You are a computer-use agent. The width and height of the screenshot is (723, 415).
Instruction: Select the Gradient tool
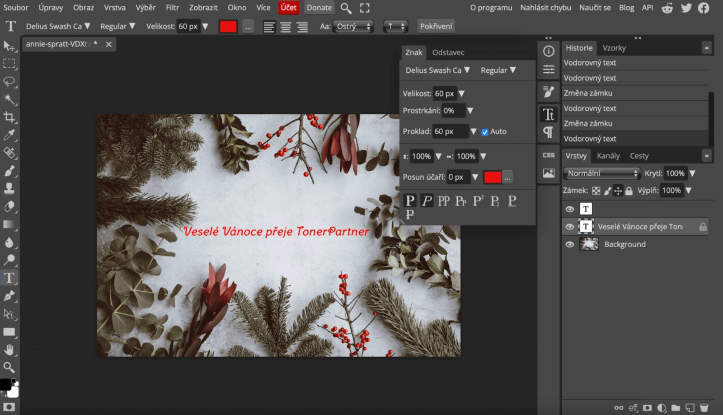[9, 224]
